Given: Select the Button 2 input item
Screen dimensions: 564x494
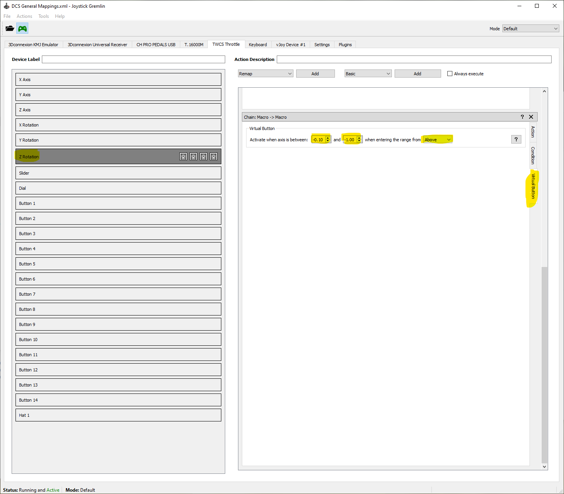Looking at the screenshot, I should click(x=118, y=218).
